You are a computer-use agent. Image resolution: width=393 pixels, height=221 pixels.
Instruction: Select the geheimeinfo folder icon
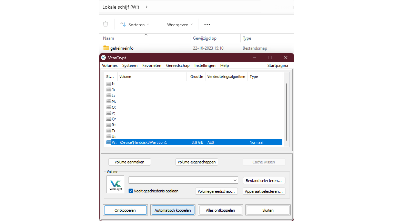(106, 48)
